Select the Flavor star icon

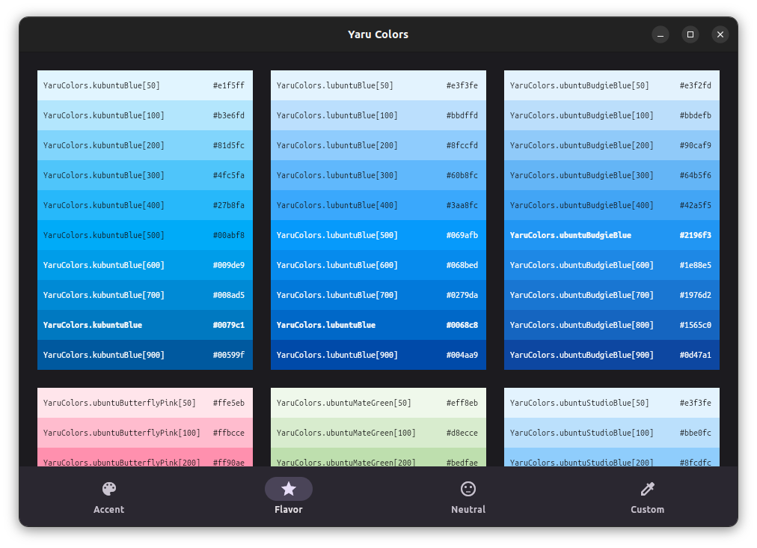pos(289,489)
